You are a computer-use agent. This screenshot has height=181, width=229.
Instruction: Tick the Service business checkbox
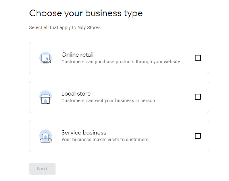198,136
